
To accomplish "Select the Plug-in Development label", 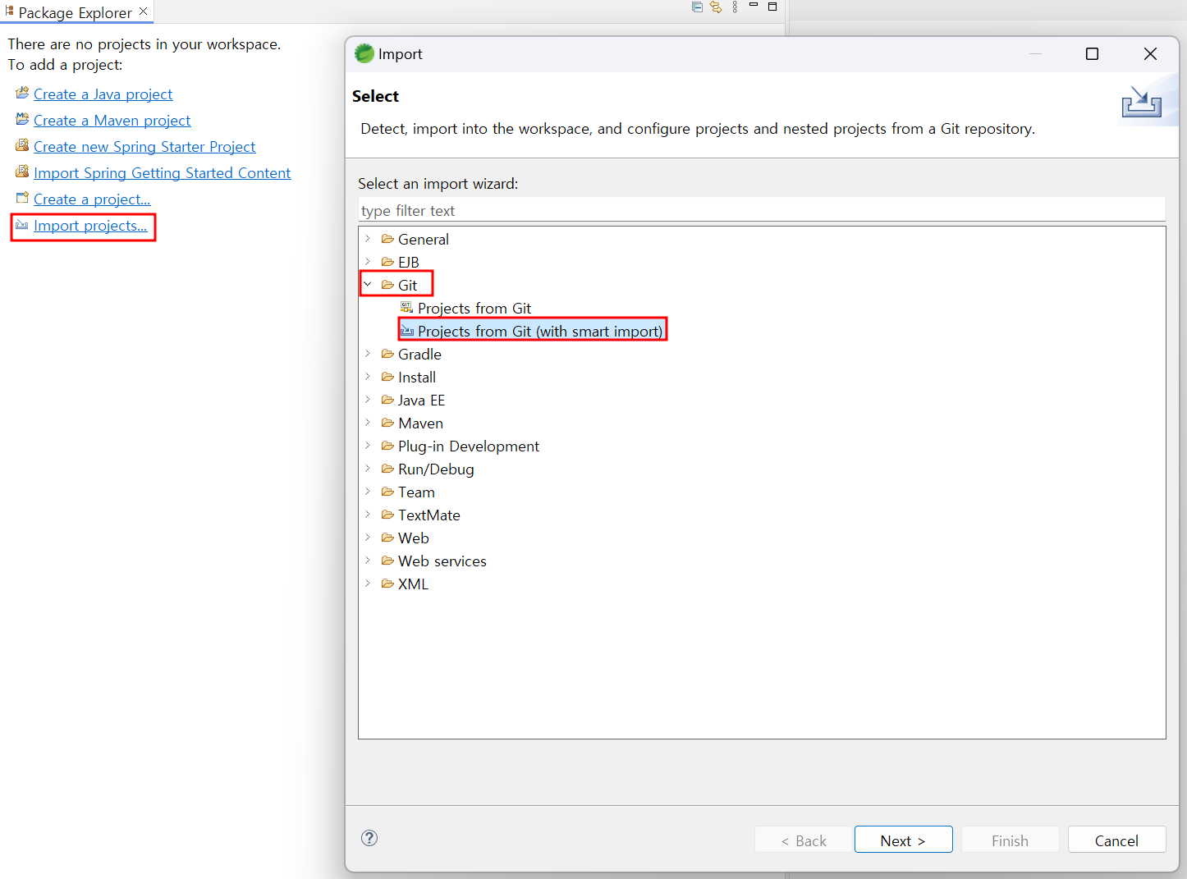I will point(469,446).
